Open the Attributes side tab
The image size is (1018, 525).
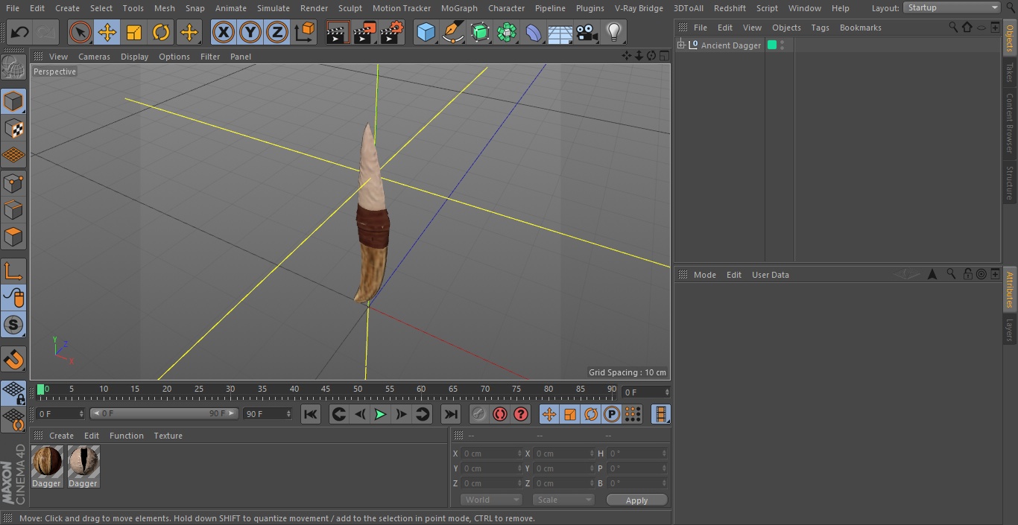pyautogui.click(x=1010, y=290)
